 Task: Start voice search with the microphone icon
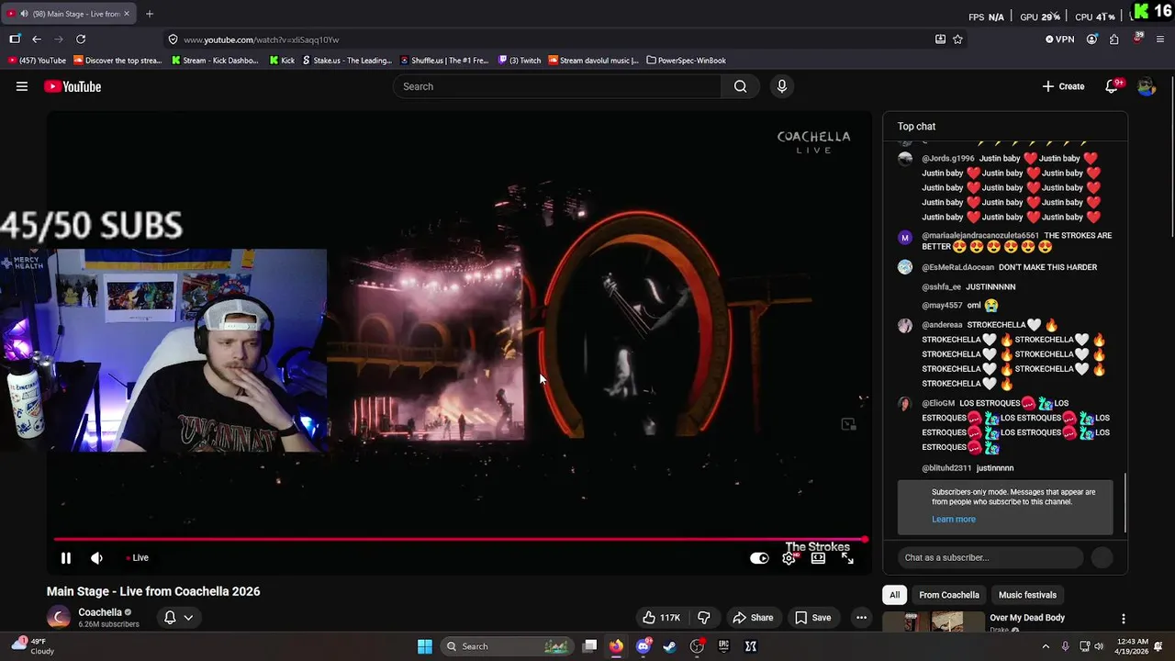click(781, 86)
